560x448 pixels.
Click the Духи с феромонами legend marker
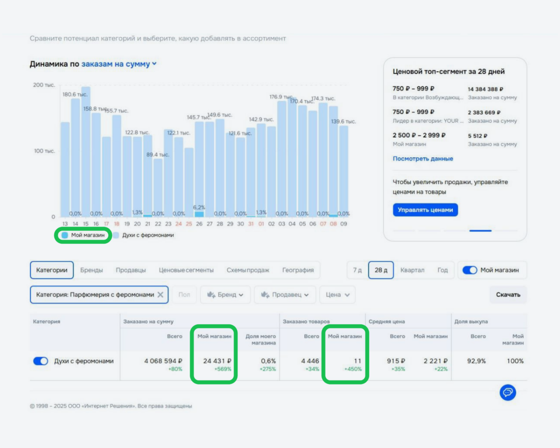coord(116,235)
